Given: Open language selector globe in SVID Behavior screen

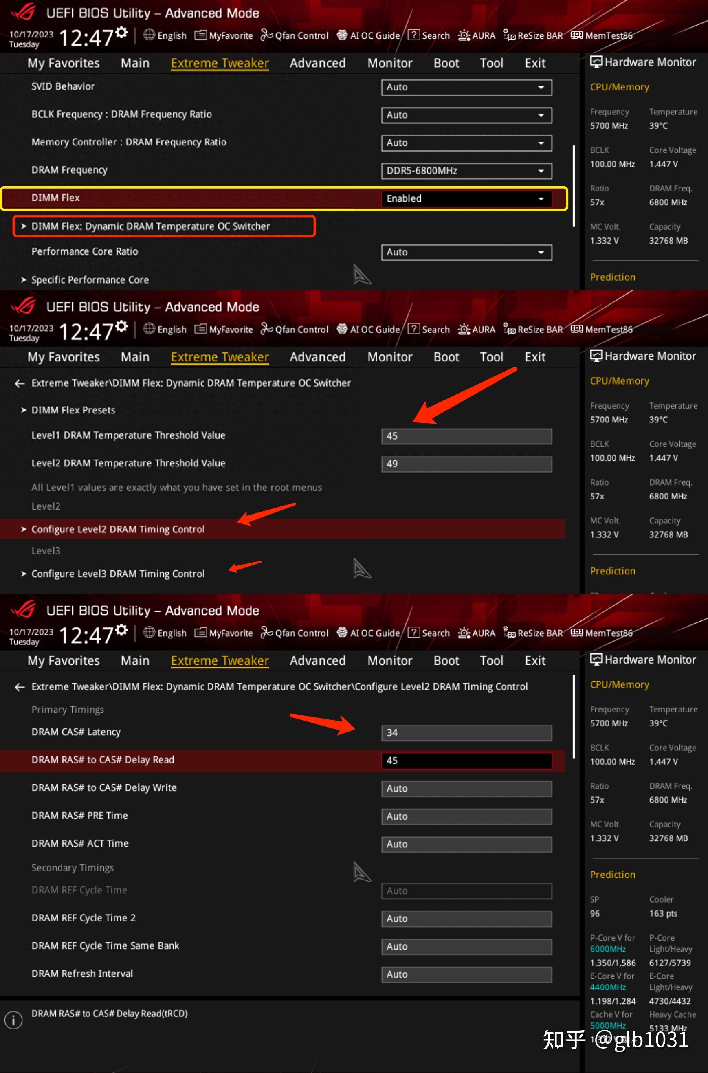Looking at the screenshot, I should [149, 35].
